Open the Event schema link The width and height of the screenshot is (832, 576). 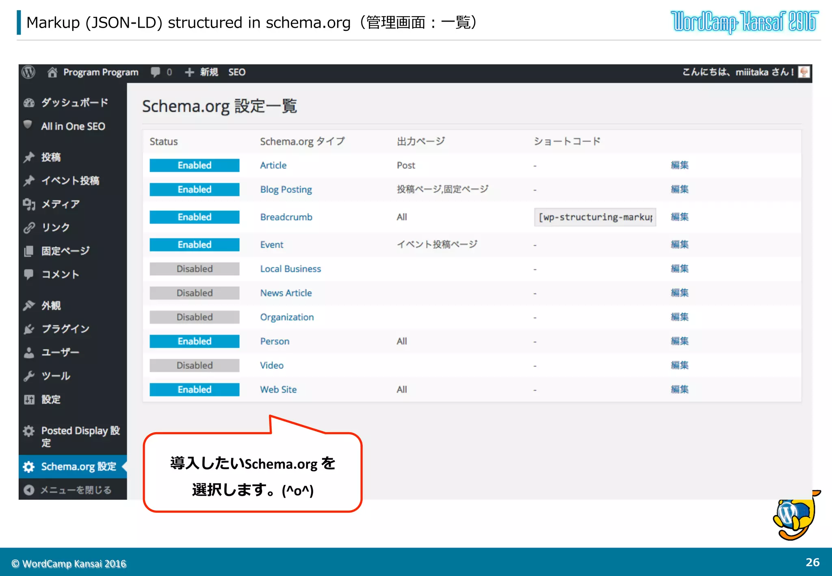point(272,245)
